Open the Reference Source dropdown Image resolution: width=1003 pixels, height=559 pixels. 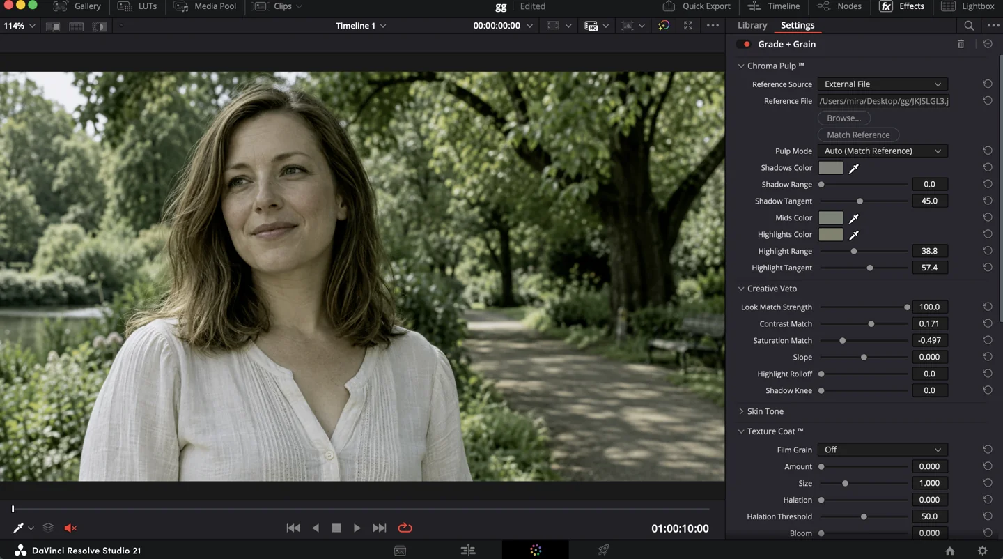click(x=883, y=84)
